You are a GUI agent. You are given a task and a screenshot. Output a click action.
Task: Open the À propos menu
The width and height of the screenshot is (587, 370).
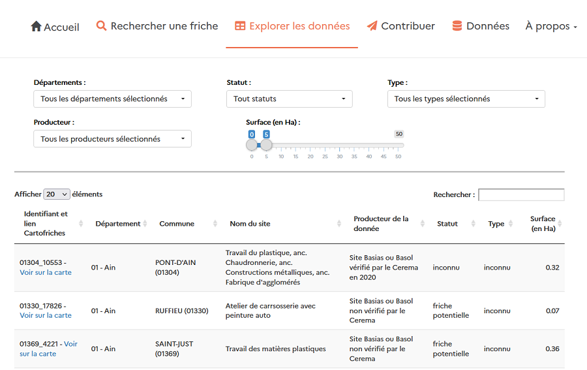tap(551, 26)
